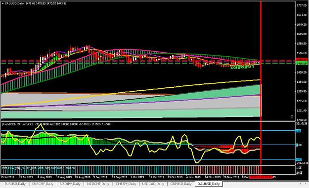
Task: Click the 26 Nov 2019 date label
Action: 231,177
